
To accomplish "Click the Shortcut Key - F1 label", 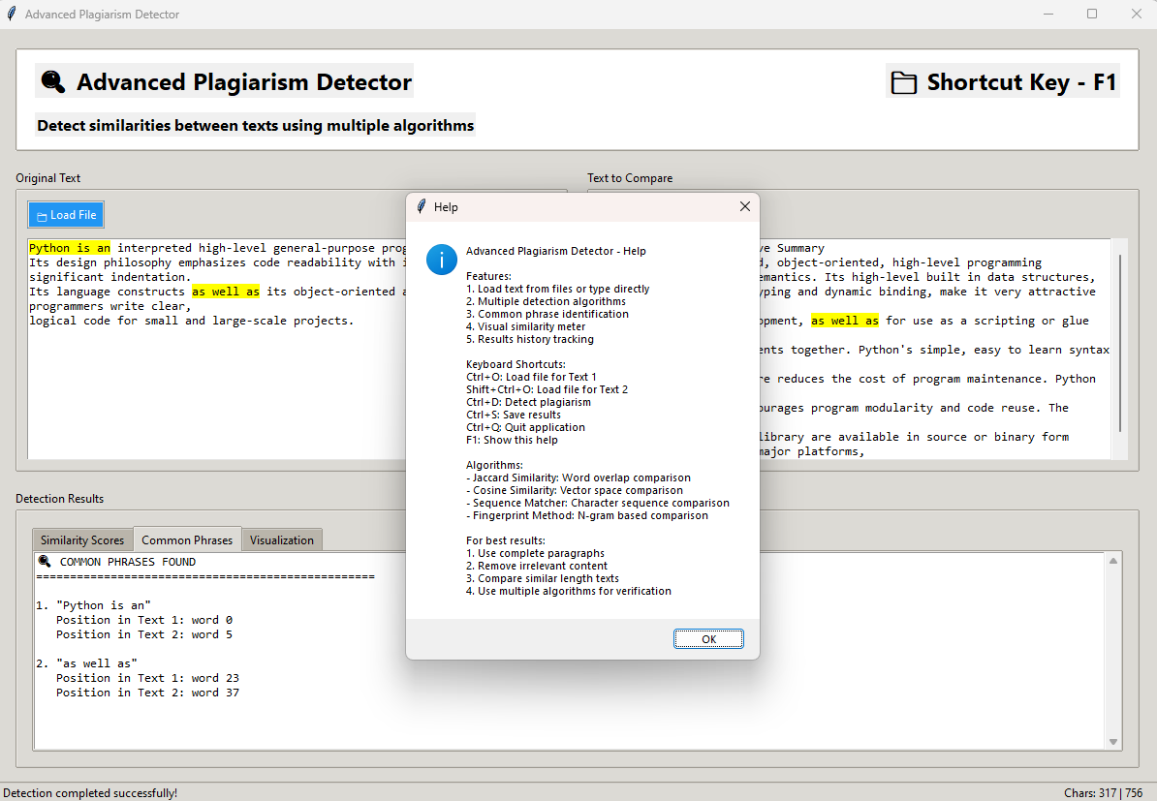I will coord(1021,83).
